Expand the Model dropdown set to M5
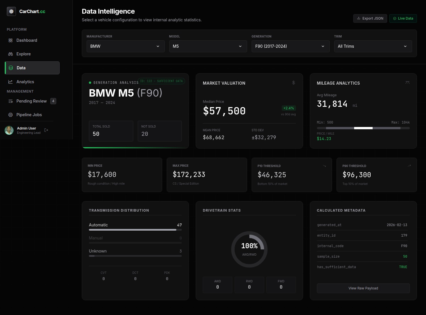Image resolution: width=426 pixels, height=315 pixels. pos(208,46)
